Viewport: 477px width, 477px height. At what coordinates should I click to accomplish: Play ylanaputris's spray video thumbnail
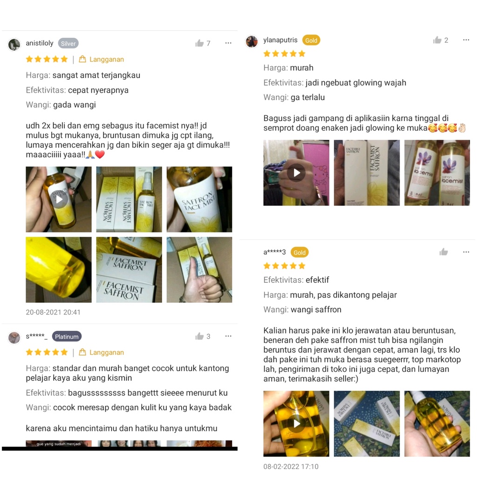pyautogui.click(x=296, y=173)
